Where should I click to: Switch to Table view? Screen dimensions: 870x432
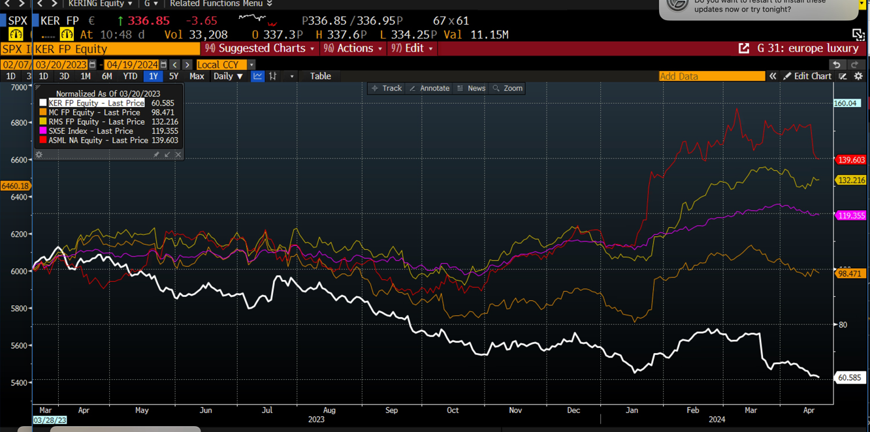click(320, 76)
